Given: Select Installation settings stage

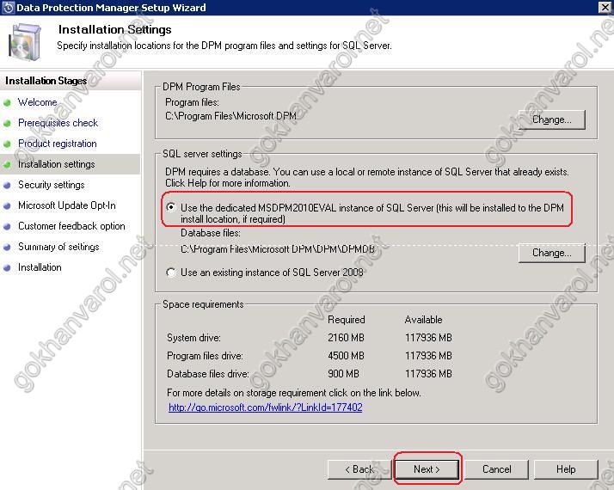Looking at the screenshot, I should tap(56, 164).
